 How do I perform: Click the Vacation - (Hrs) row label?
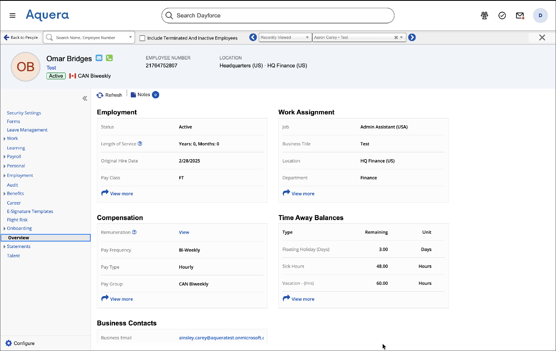(298, 283)
